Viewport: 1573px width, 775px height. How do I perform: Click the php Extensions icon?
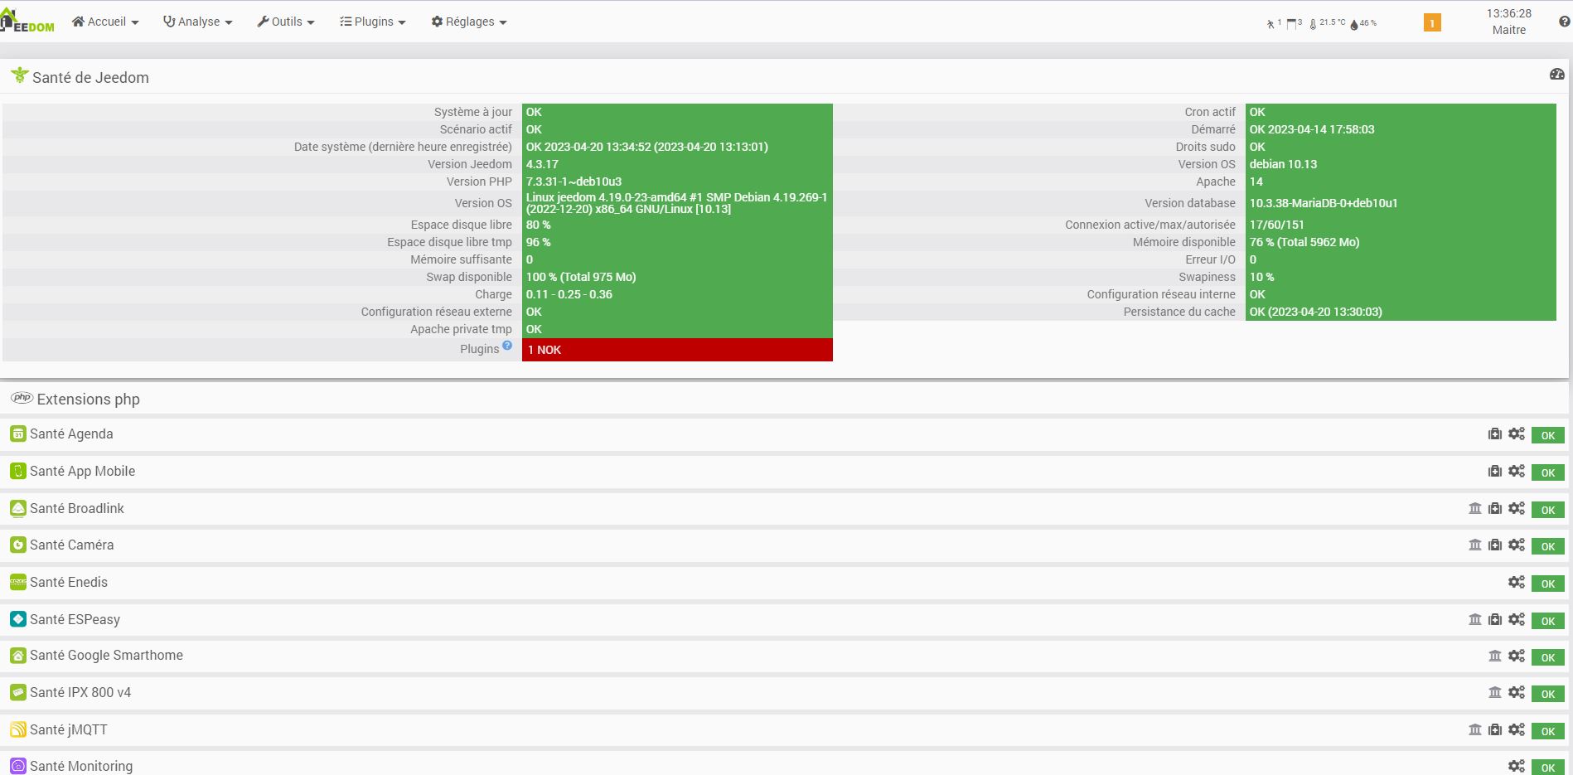pyautogui.click(x=22, y=398)
